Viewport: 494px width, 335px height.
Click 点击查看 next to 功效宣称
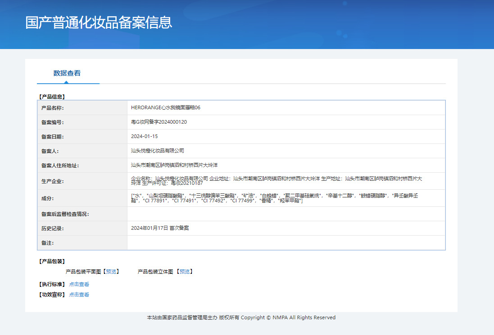79,295
